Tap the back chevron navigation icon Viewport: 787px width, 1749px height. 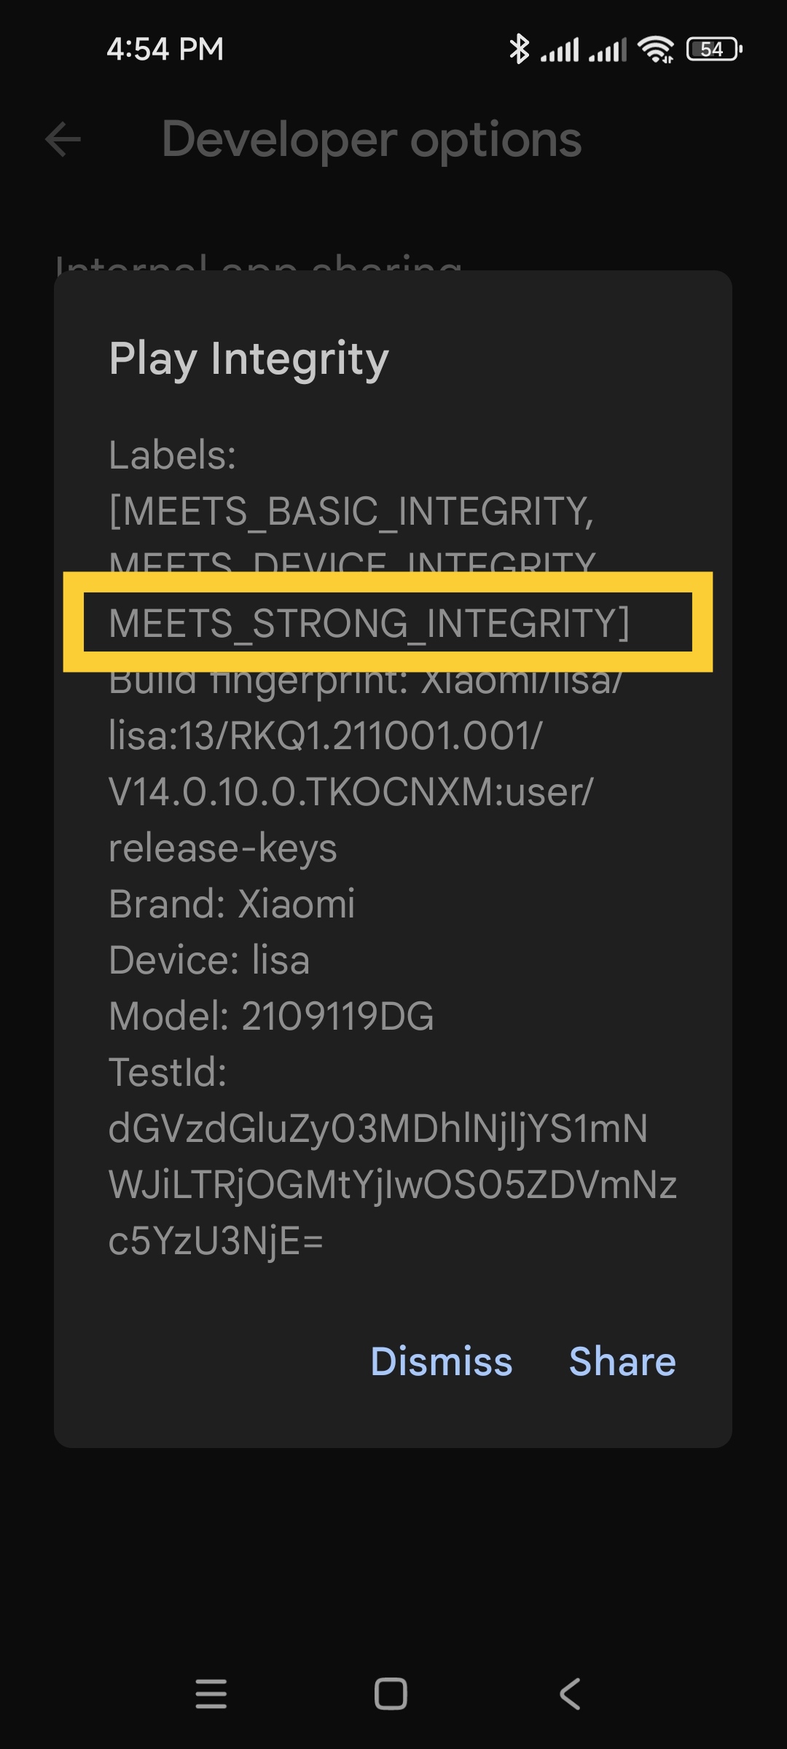[x=570, y=1694]
